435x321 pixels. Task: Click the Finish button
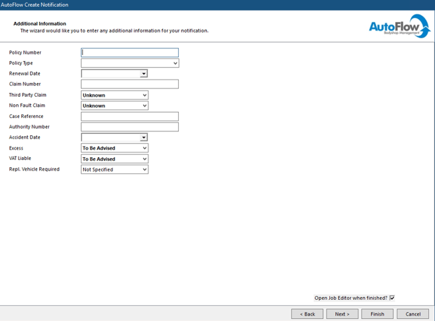(x=377, y=314)
